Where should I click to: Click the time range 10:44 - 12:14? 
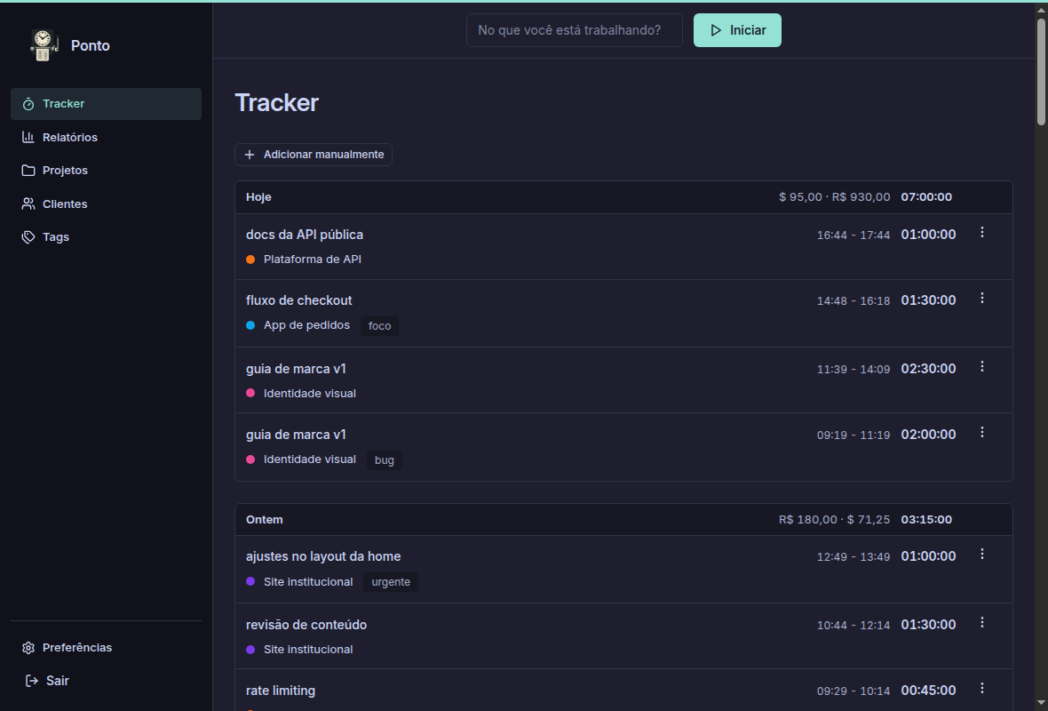pyautogui.click(x=853, y=626)
